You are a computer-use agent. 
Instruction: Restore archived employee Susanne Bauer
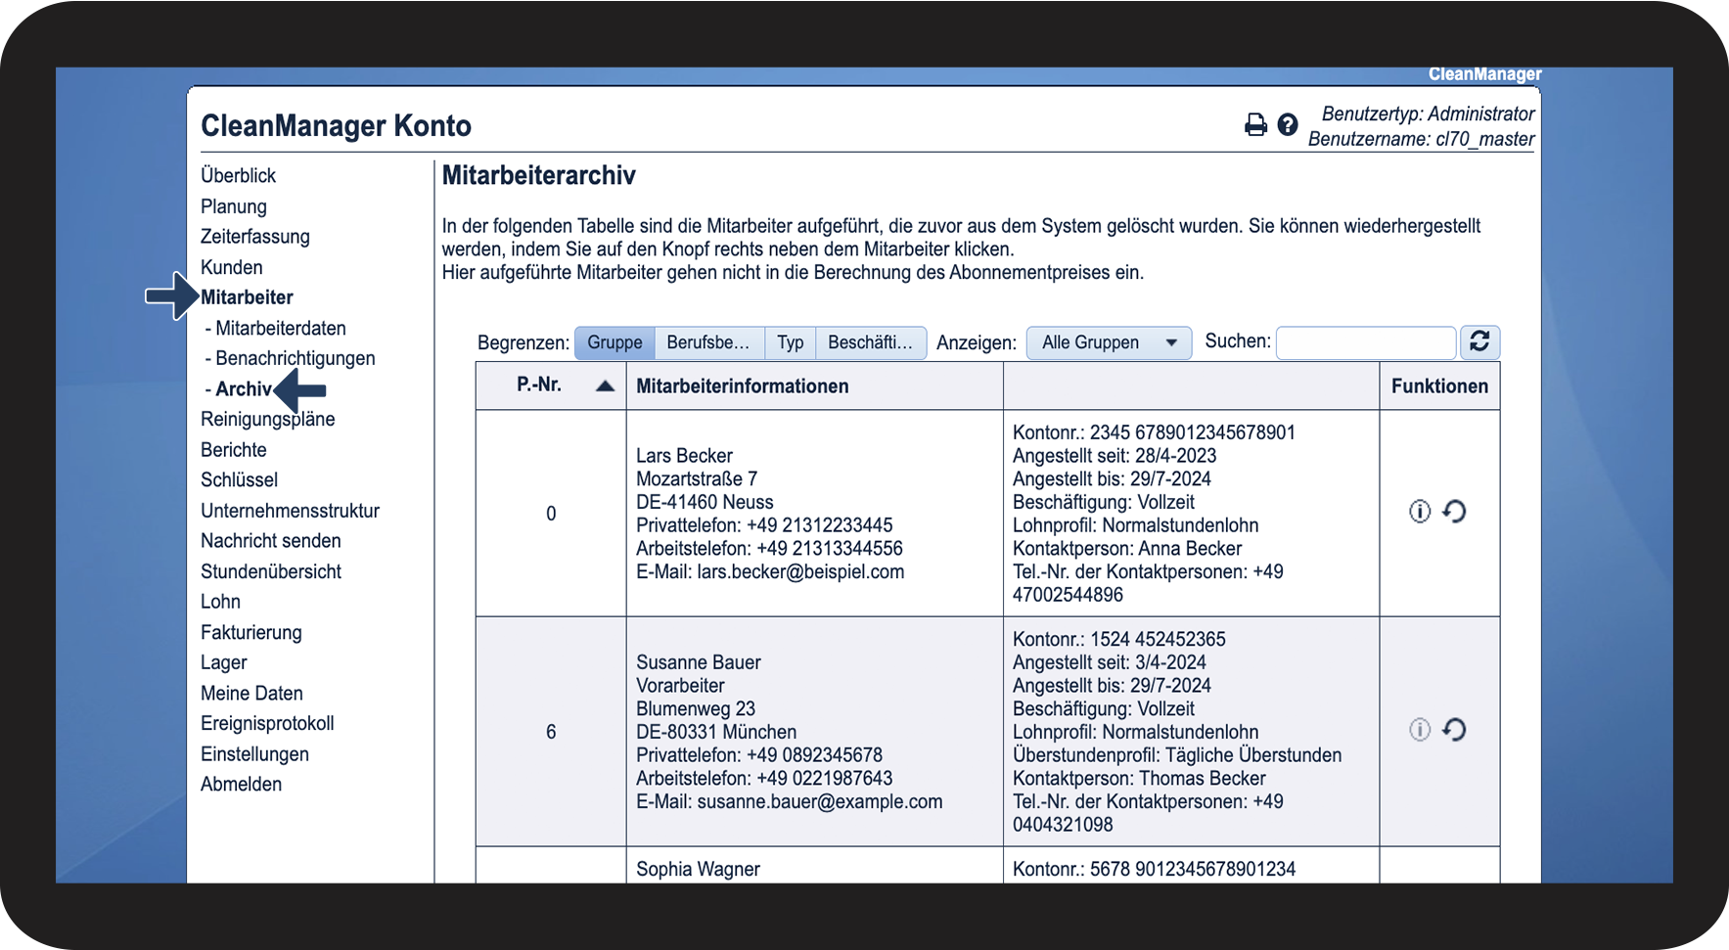click(x=1455, y=729)
